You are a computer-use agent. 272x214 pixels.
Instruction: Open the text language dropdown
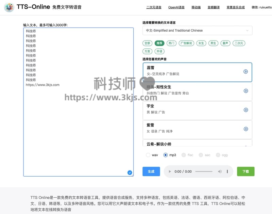coord(197,31)
